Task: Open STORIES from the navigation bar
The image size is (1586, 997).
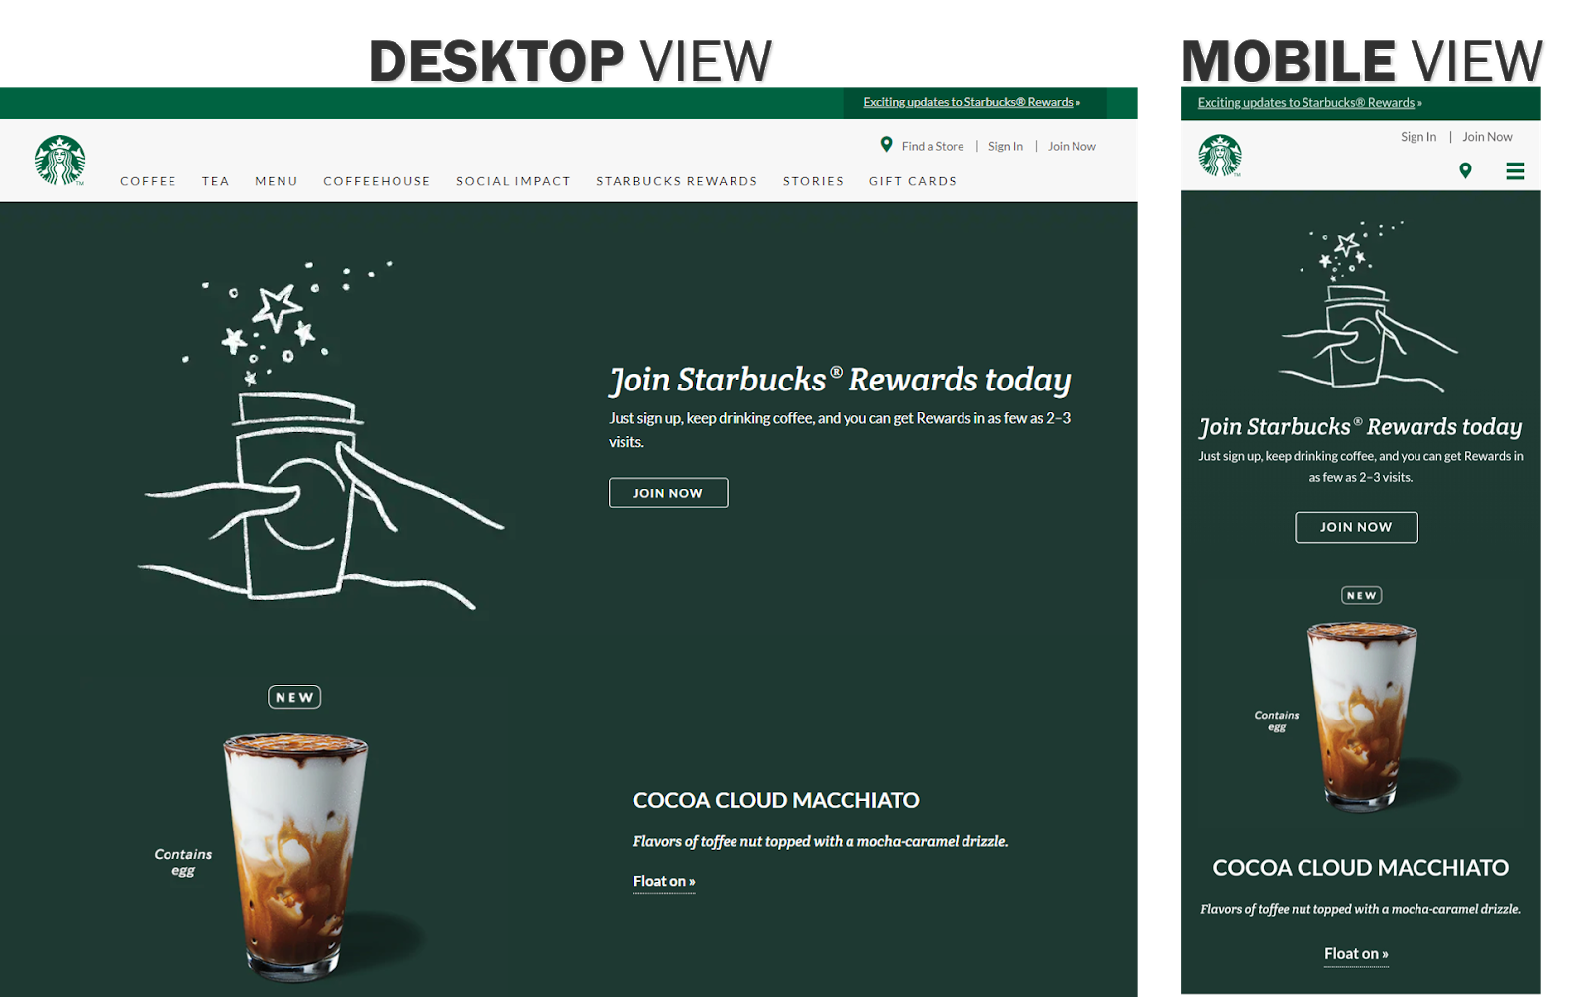Action: pyautogui.click(x=813, y=181)
